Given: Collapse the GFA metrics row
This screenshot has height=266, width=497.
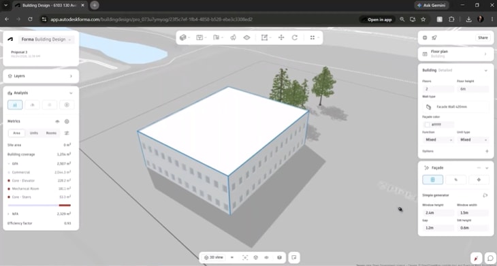Looking at the screenshot, I should click(x=9, y=164).
